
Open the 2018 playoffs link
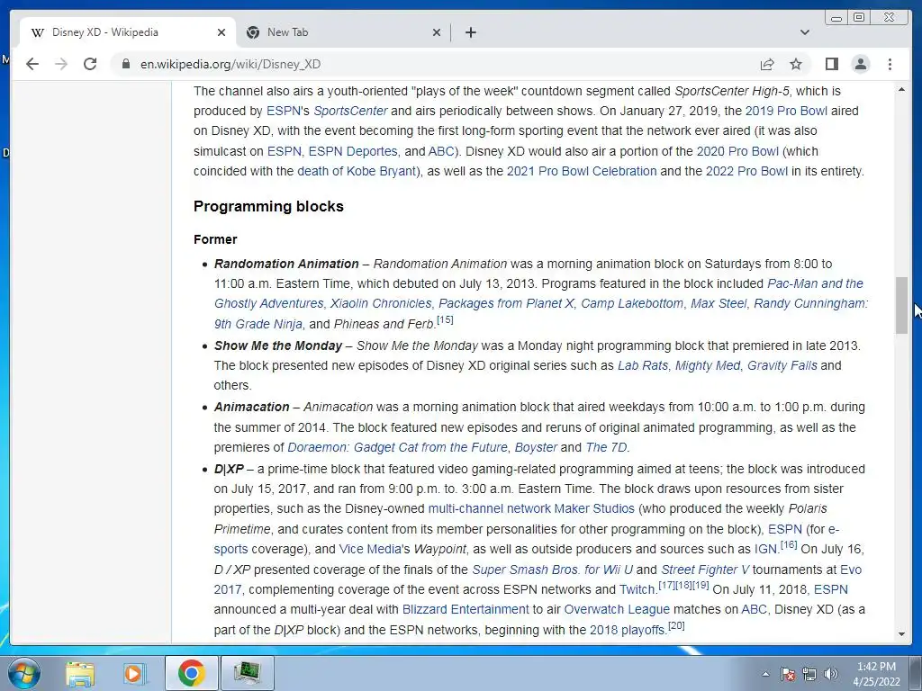click(x=627, y=631)
